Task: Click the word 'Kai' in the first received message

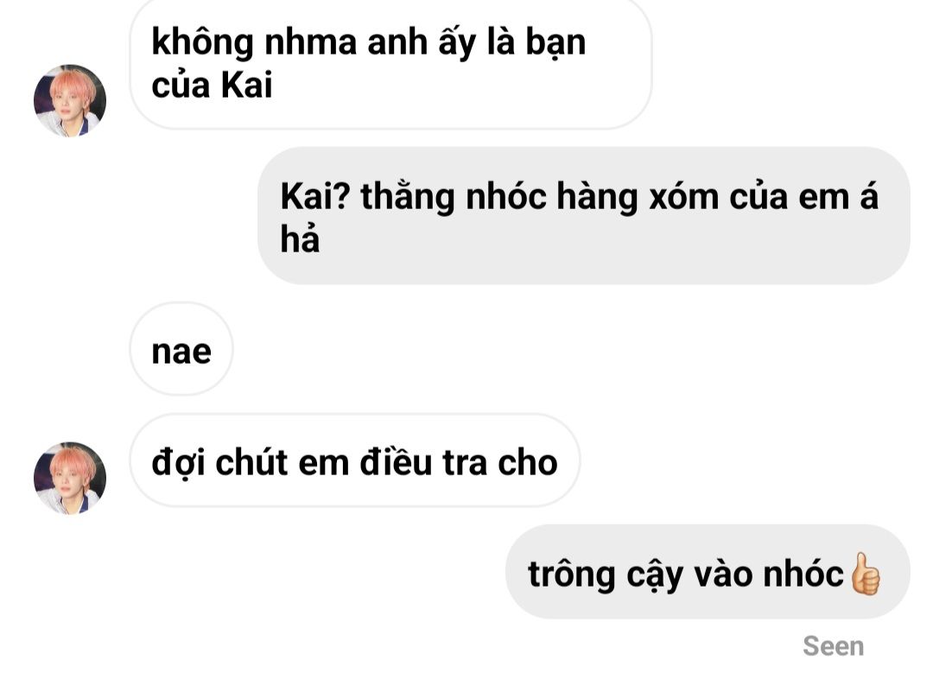Action: point(246,85)
